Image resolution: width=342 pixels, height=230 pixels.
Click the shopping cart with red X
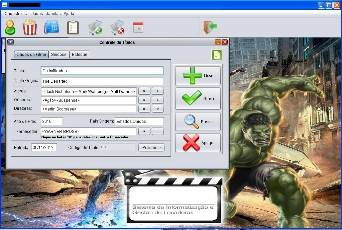click(x=117, y=27)
